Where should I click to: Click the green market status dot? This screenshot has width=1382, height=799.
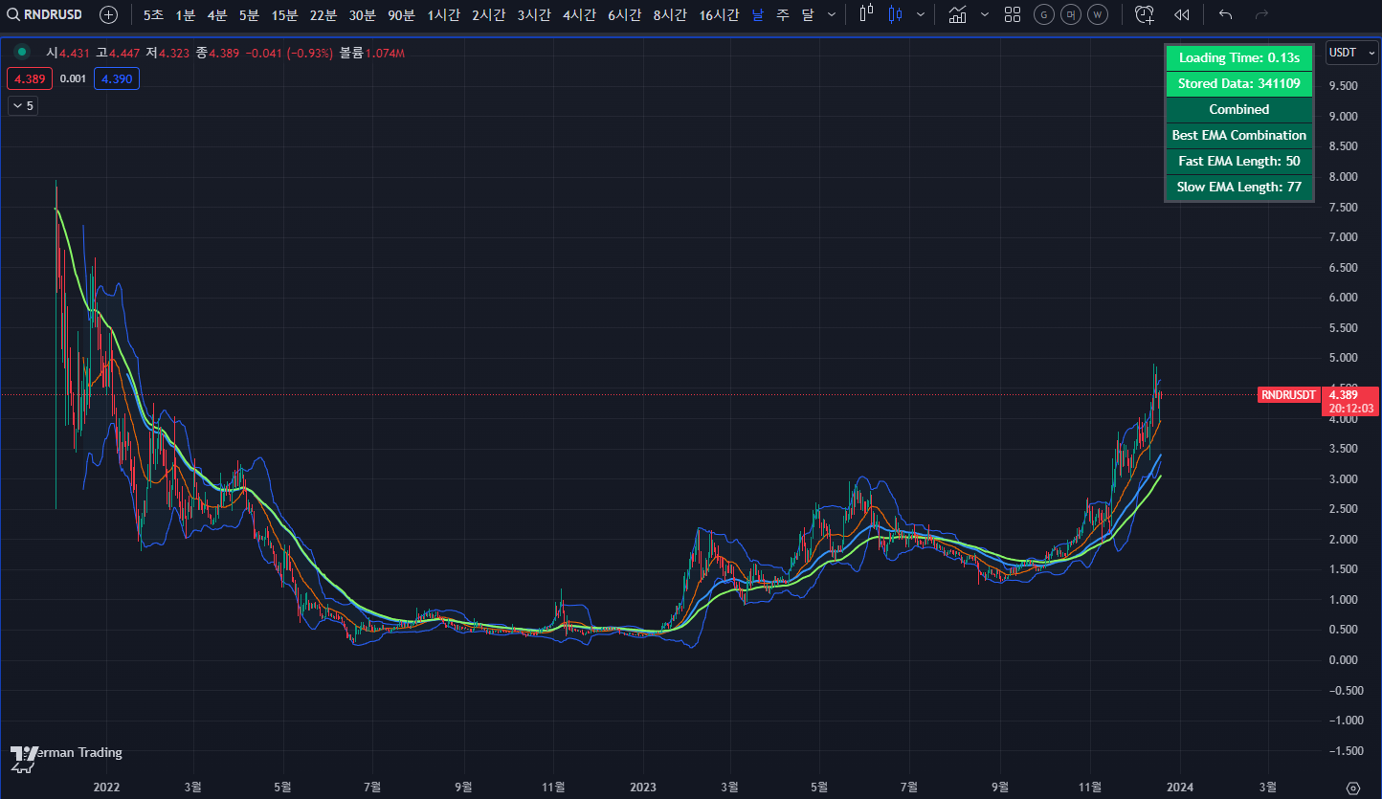click(22, 52)
